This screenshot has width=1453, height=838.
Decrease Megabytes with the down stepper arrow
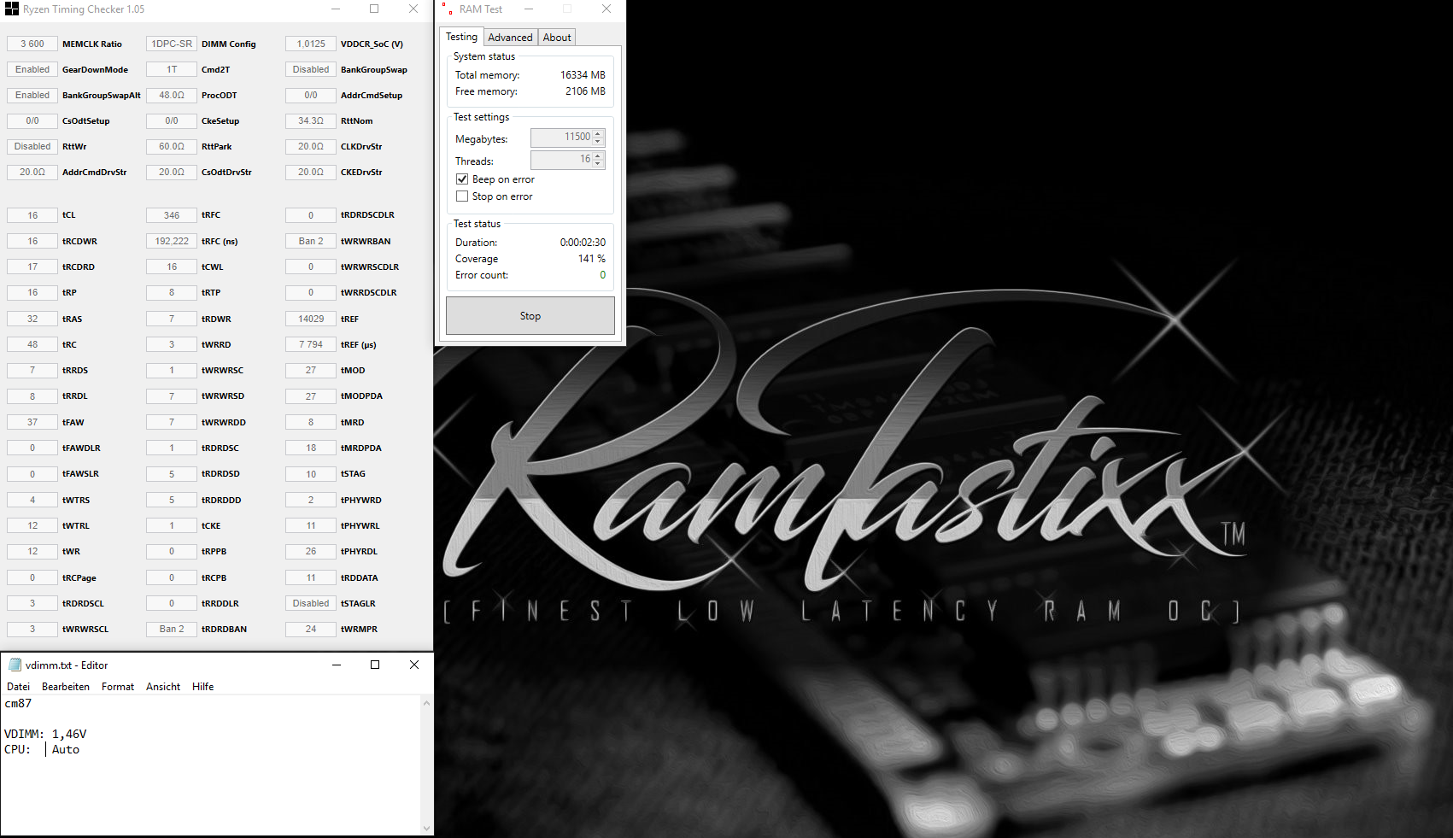[598, 142]
